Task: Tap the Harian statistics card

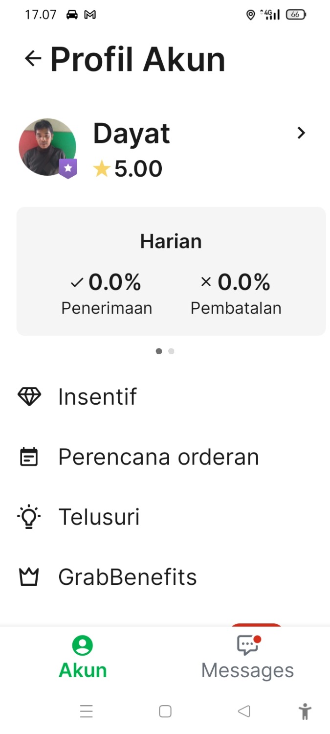Action: pos(171,271)
